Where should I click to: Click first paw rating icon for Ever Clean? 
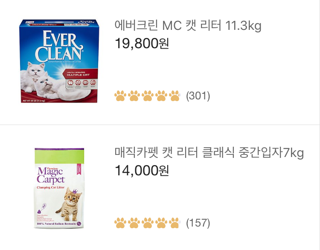coord(120,96)
